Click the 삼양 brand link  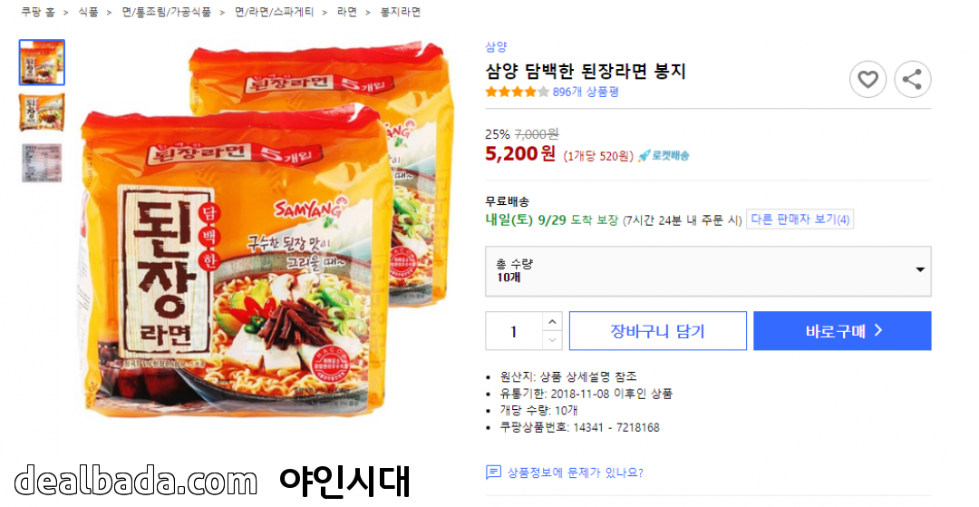(496, 47)
